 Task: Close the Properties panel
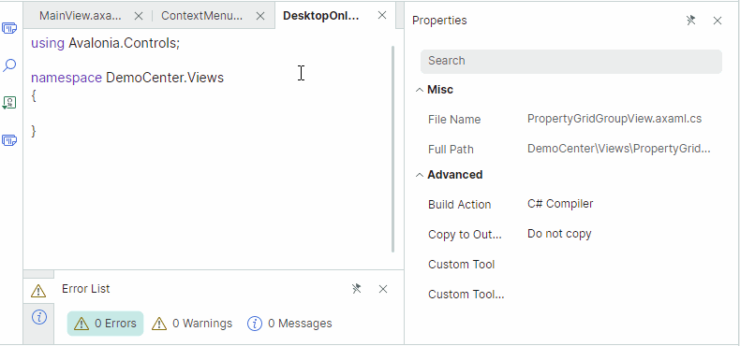(718, 21)
